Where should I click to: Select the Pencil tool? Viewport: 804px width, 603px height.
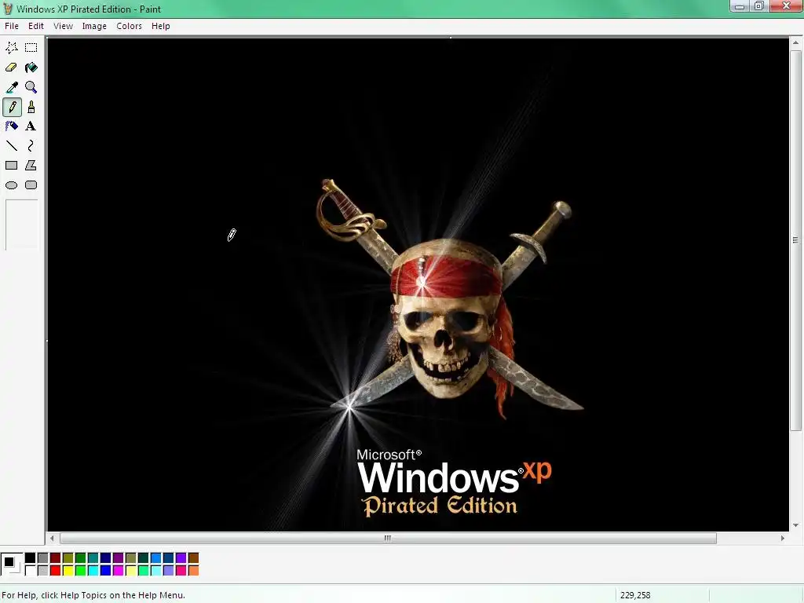pyautogui.click(x=12, y=107)
